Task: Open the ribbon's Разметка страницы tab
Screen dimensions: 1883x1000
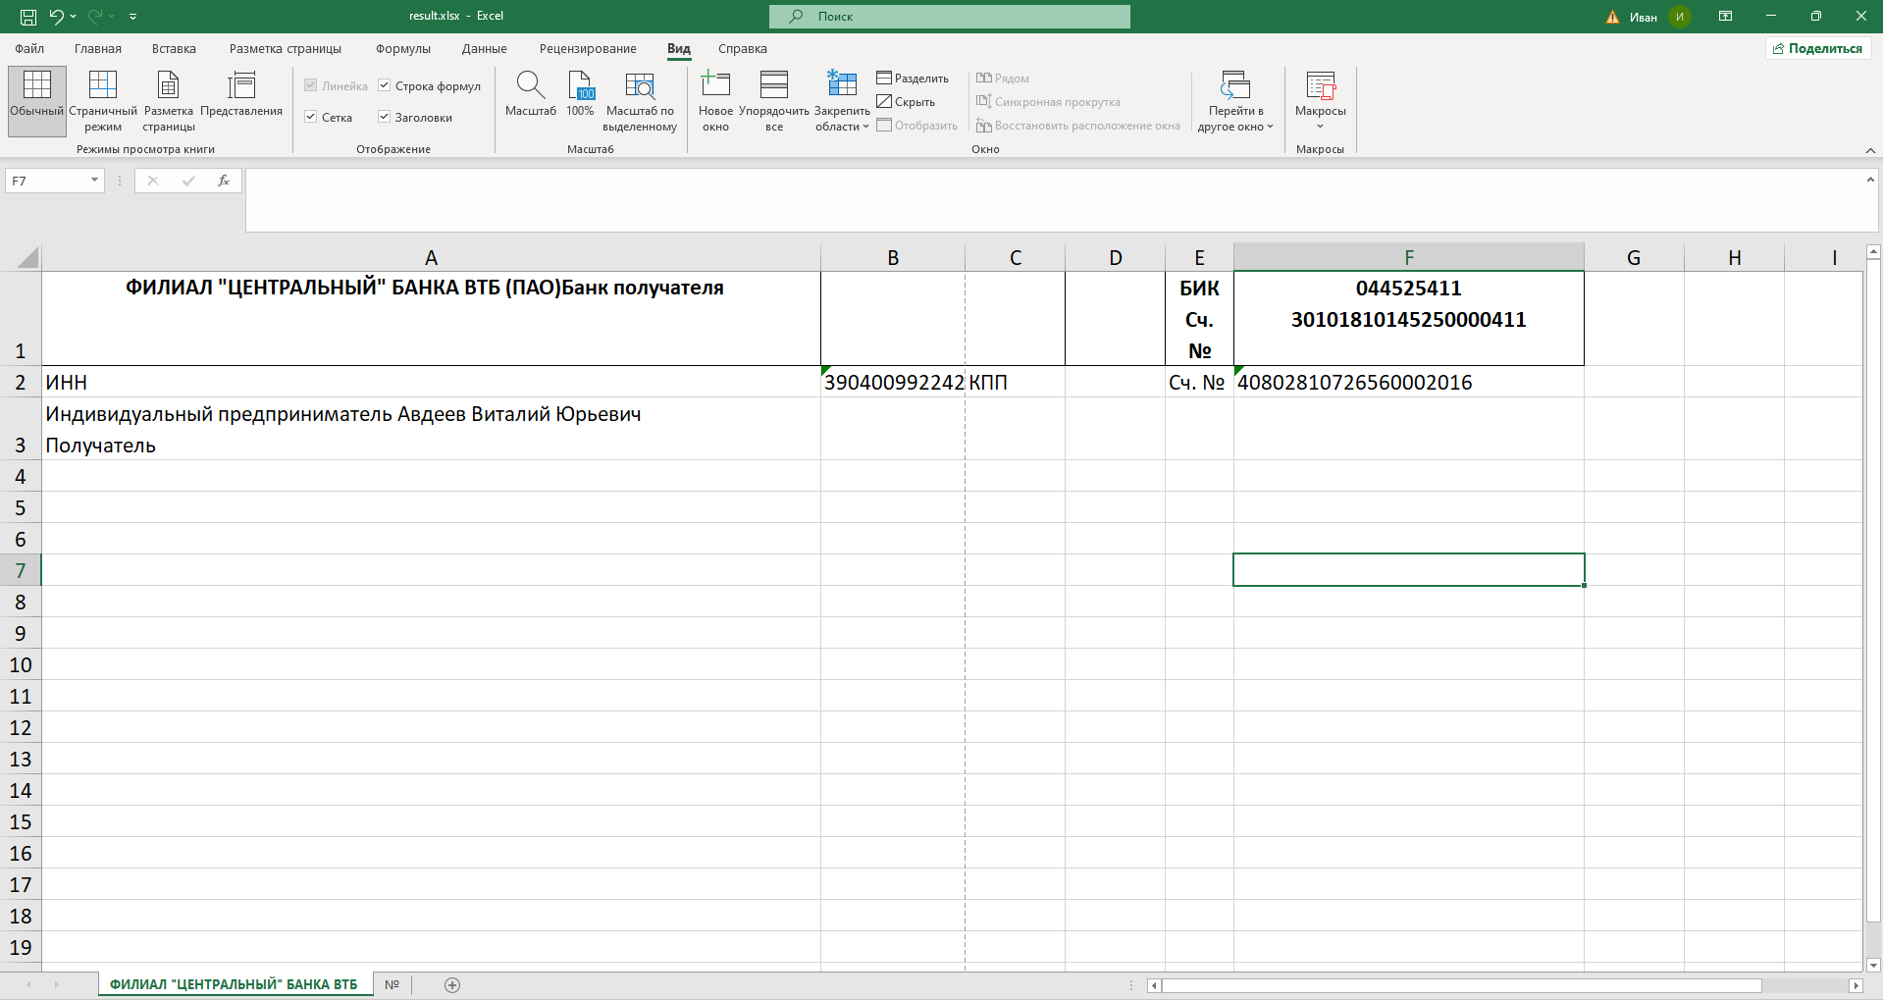Action: click(x=286, y=49)
